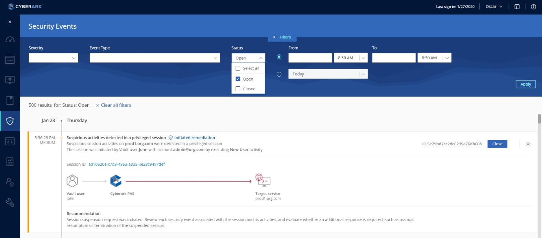Open the layout switcher icon in header
542x238 pixels.
[x=517, y=7]
